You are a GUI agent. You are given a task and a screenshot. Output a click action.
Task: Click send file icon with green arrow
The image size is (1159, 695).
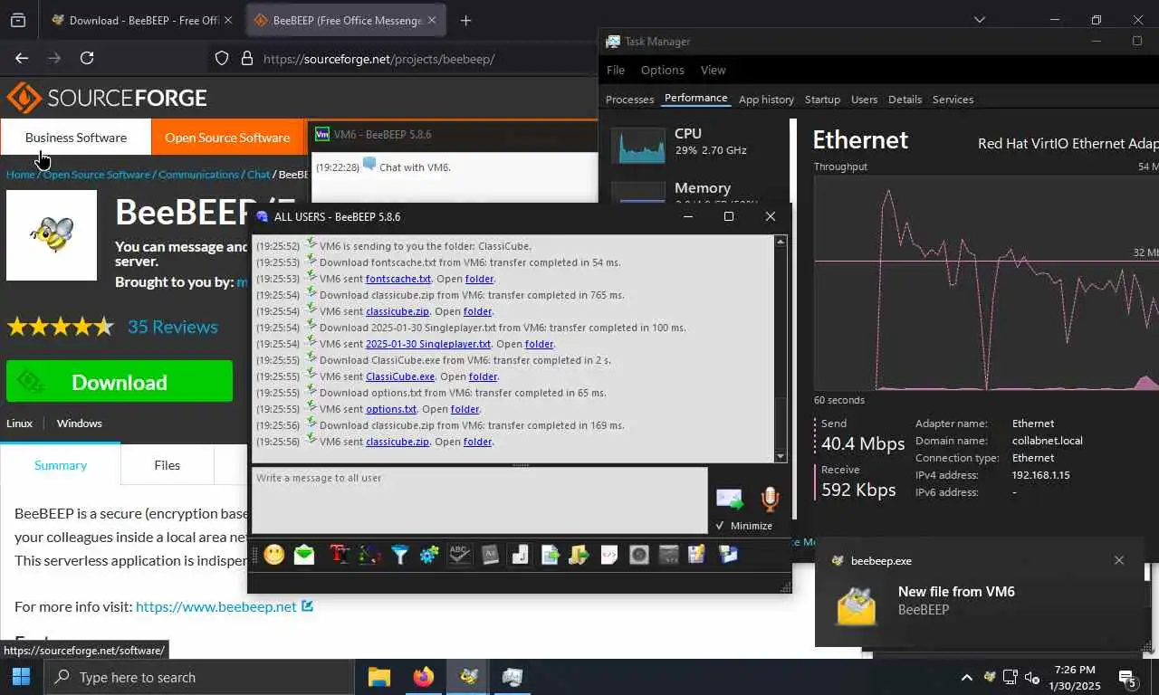[550, 555]
